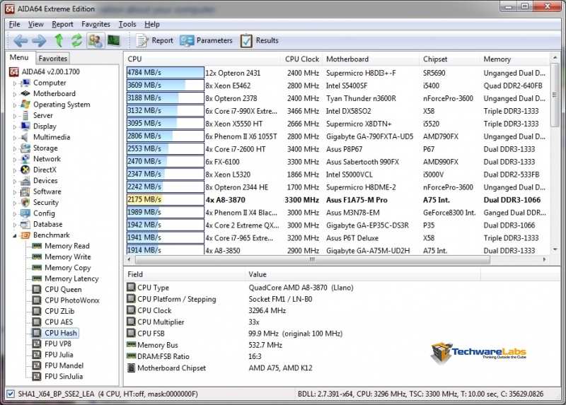This screenshot has height=405, width=566.
Task: Collapse the Benchmark tree node
Action: pyautogui.click(x=13, y=235)
